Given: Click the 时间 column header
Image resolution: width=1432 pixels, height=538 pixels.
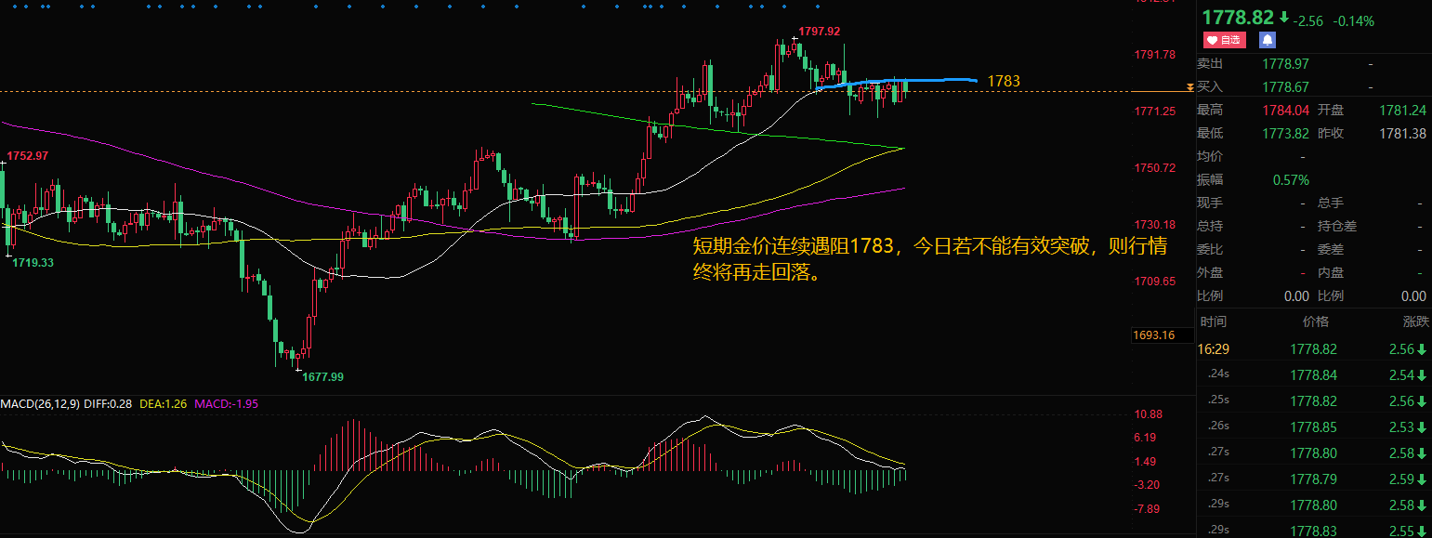Looking at the screenshot, I should 1213,321.
